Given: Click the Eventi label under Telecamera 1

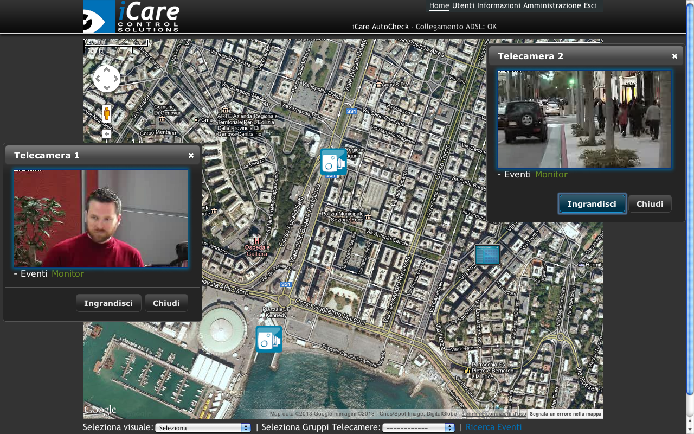Looking at the screenshot, I should click(x=34, y=273).
